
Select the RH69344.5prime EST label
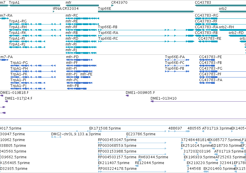[153, 157]
